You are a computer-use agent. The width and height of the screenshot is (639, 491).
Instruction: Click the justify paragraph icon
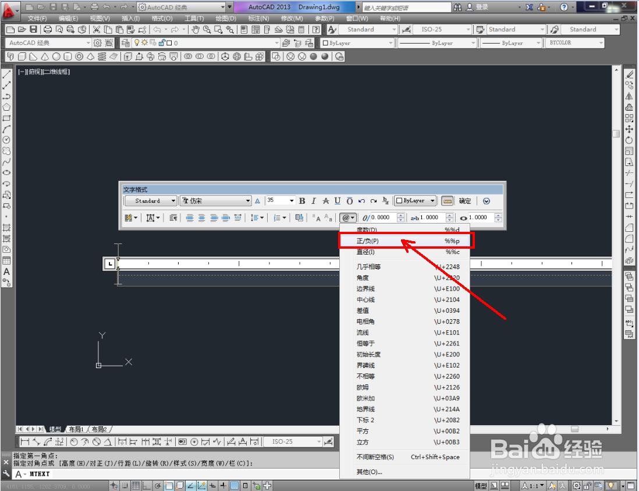pos(226,218)
